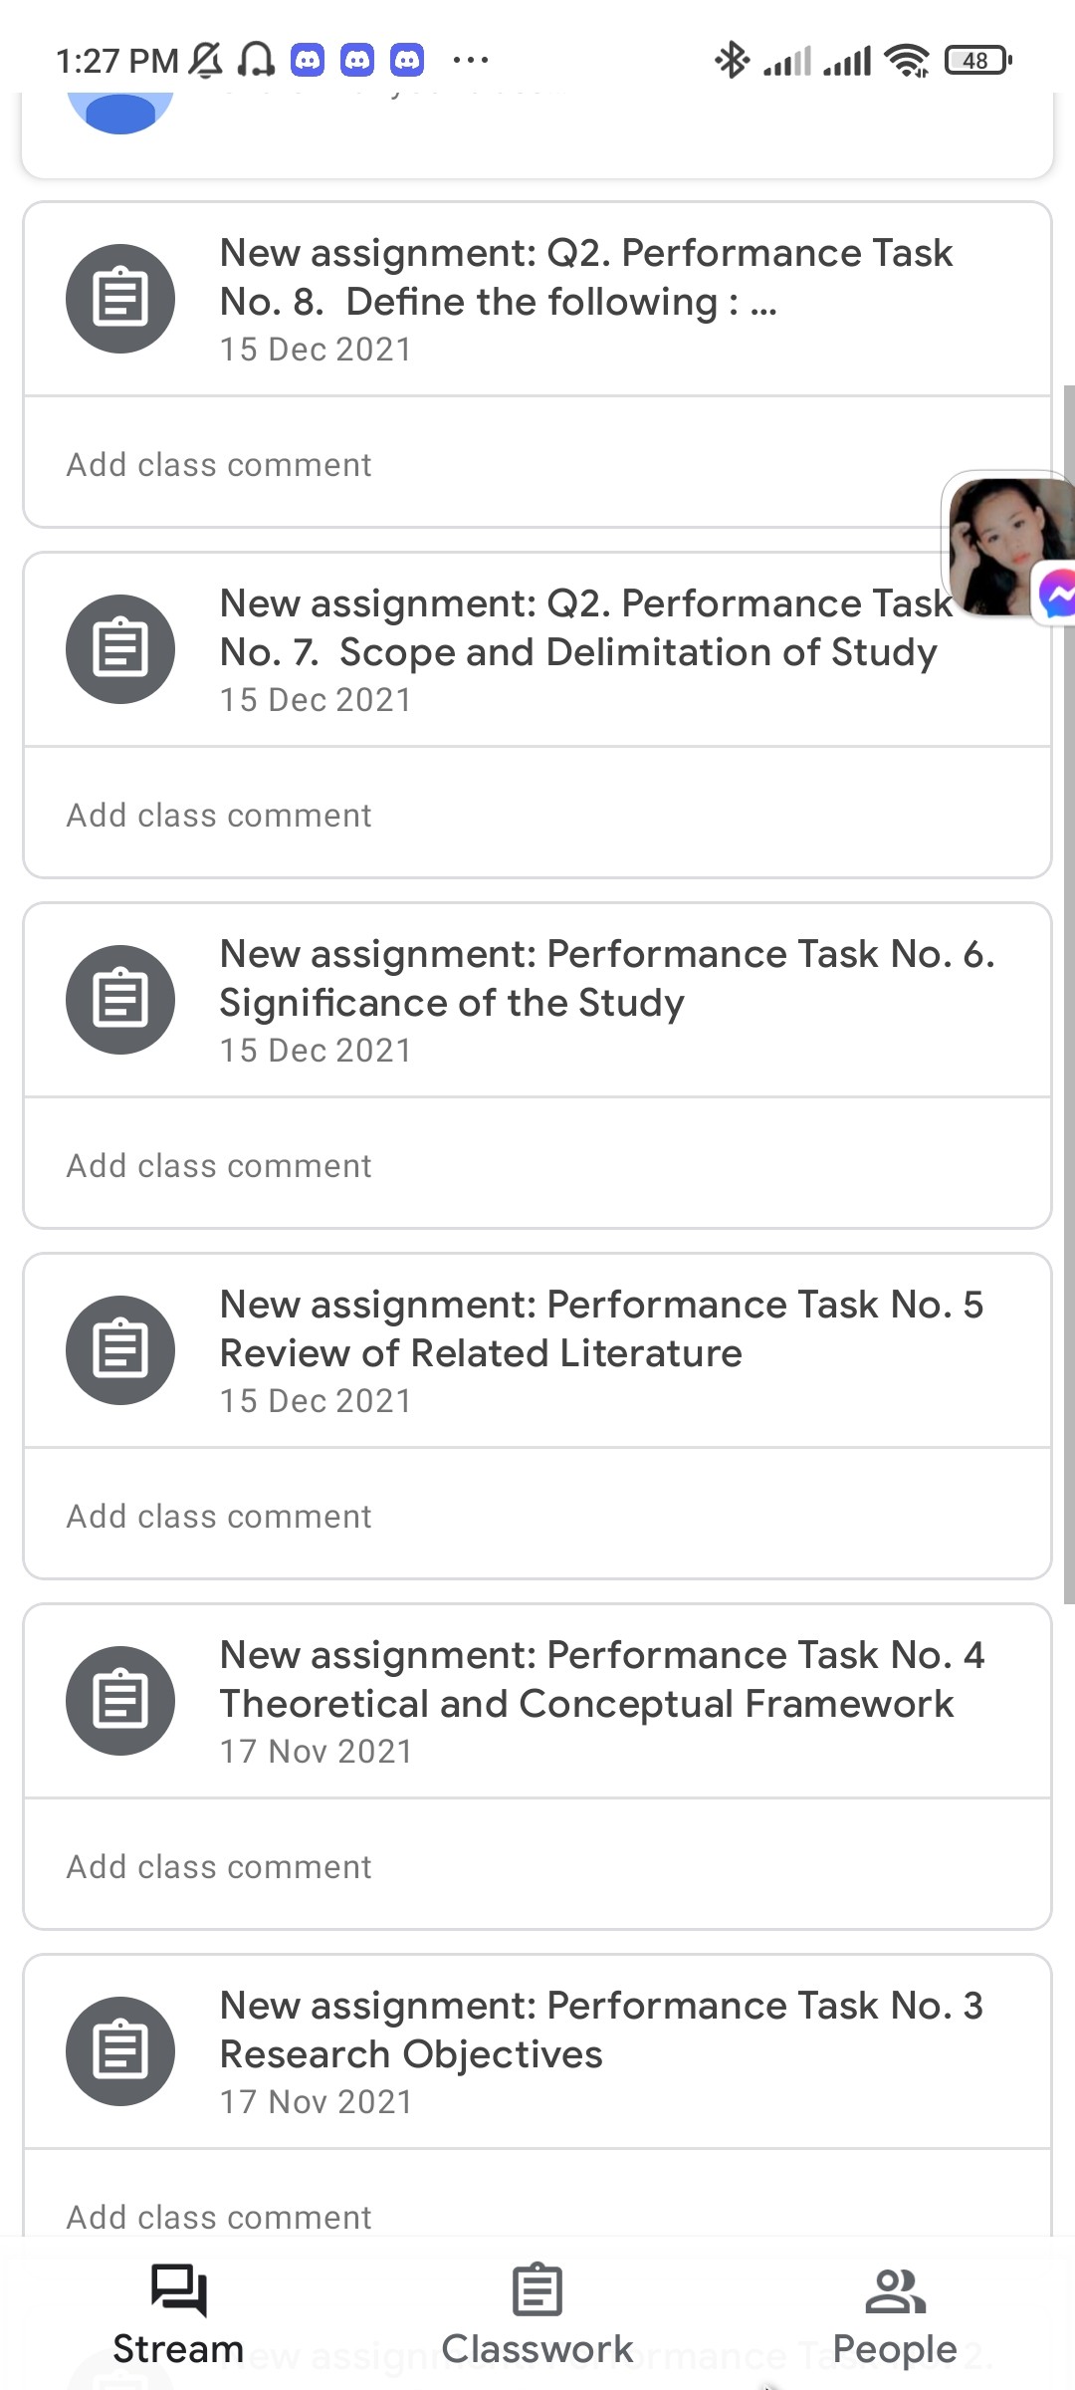The width and height of the screenshot is (1075, 2390).
Task: Tap the vertical scrollbar on the right edge
Action: [x=1069, y=994]
